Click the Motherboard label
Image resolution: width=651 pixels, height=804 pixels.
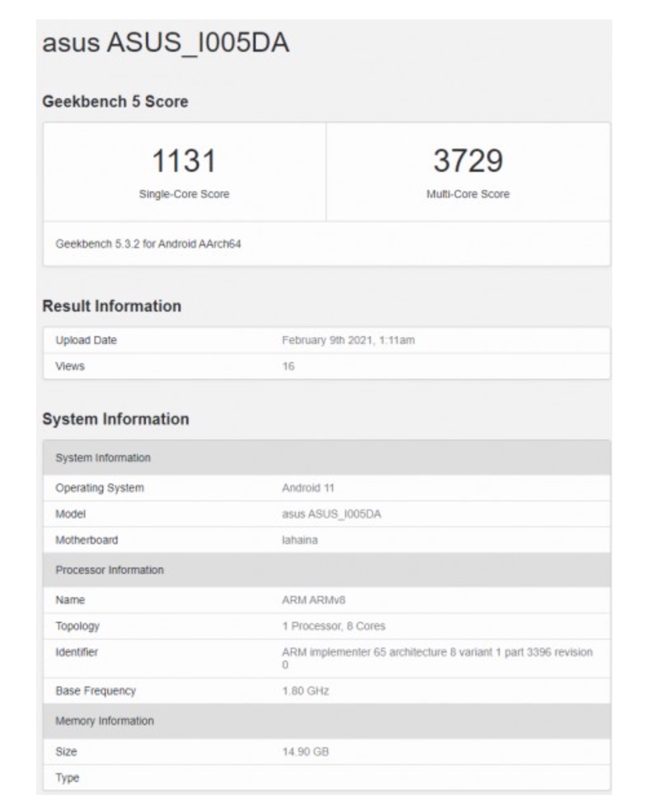(87, 540)
